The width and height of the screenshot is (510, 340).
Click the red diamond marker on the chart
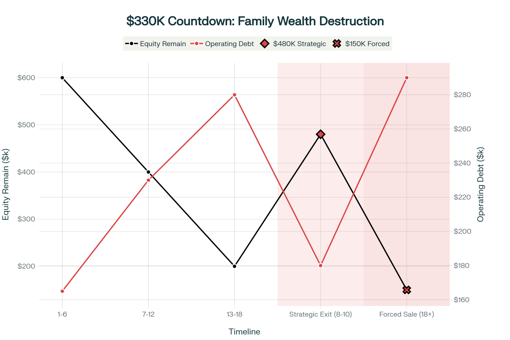tap(321, 134)
